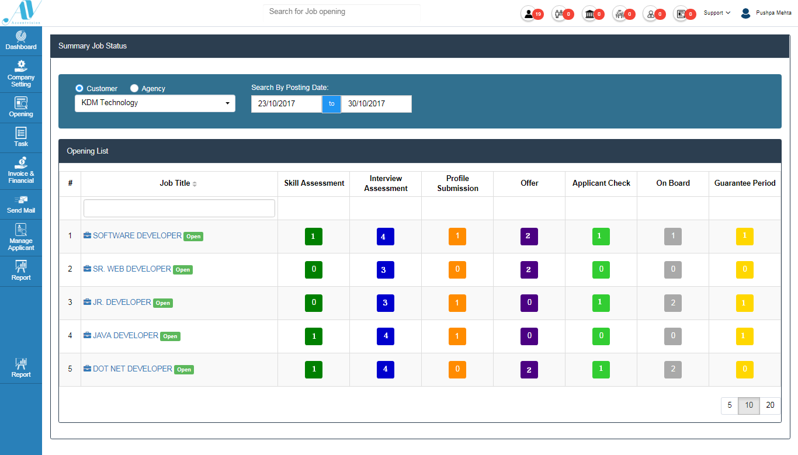Open the KDM Technology customer dropdown
Screen dimensions: 798x455
[155, 103]
